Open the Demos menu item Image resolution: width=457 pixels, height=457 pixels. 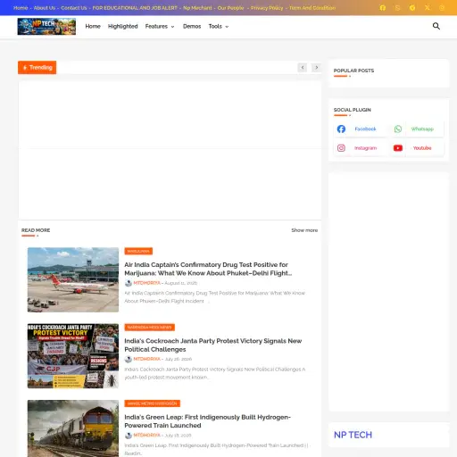pyautogui.click(x=192, y=27)
